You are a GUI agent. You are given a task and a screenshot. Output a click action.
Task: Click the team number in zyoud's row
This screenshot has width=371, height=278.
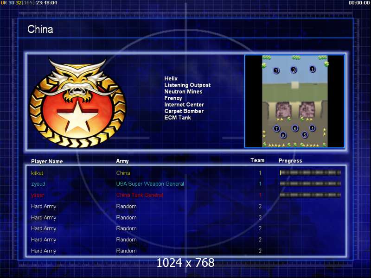tap(260, 184)
